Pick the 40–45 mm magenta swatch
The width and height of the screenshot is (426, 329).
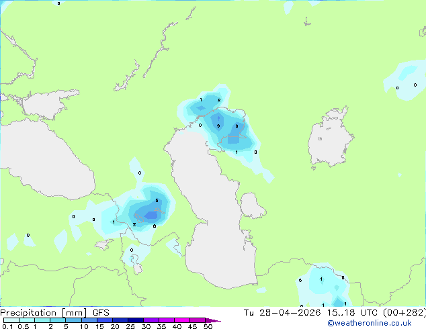182,320
